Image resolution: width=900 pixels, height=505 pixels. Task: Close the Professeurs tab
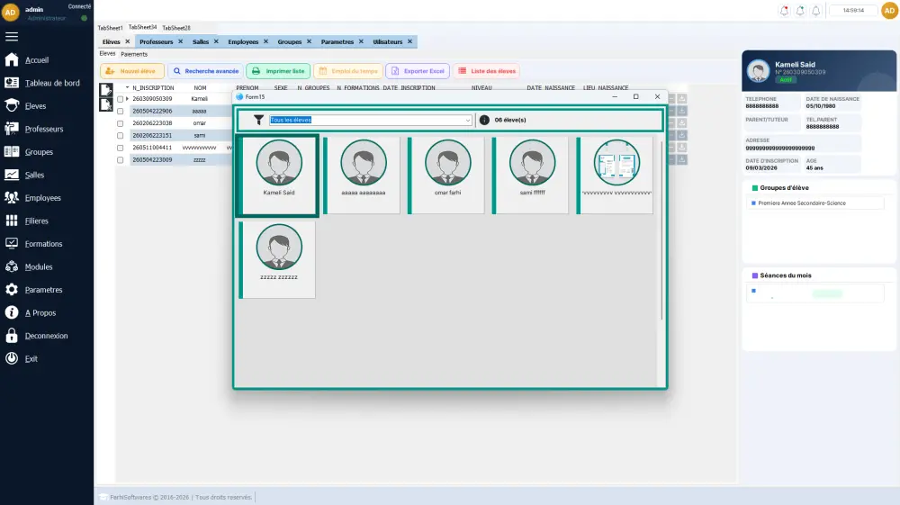(x=180, y=41)
